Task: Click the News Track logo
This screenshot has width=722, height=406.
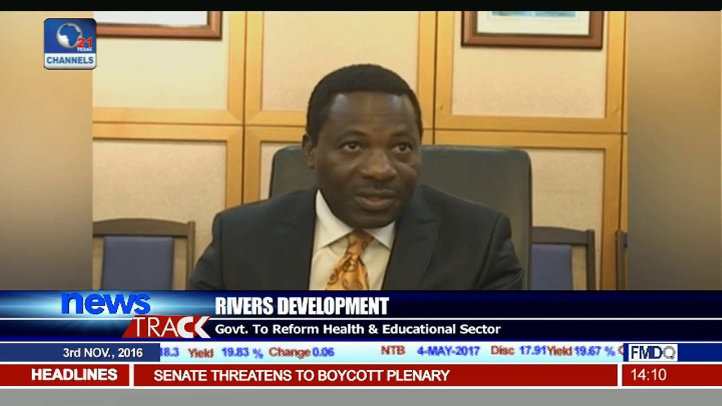Action: pyautogui.click(x=135, y=315)
